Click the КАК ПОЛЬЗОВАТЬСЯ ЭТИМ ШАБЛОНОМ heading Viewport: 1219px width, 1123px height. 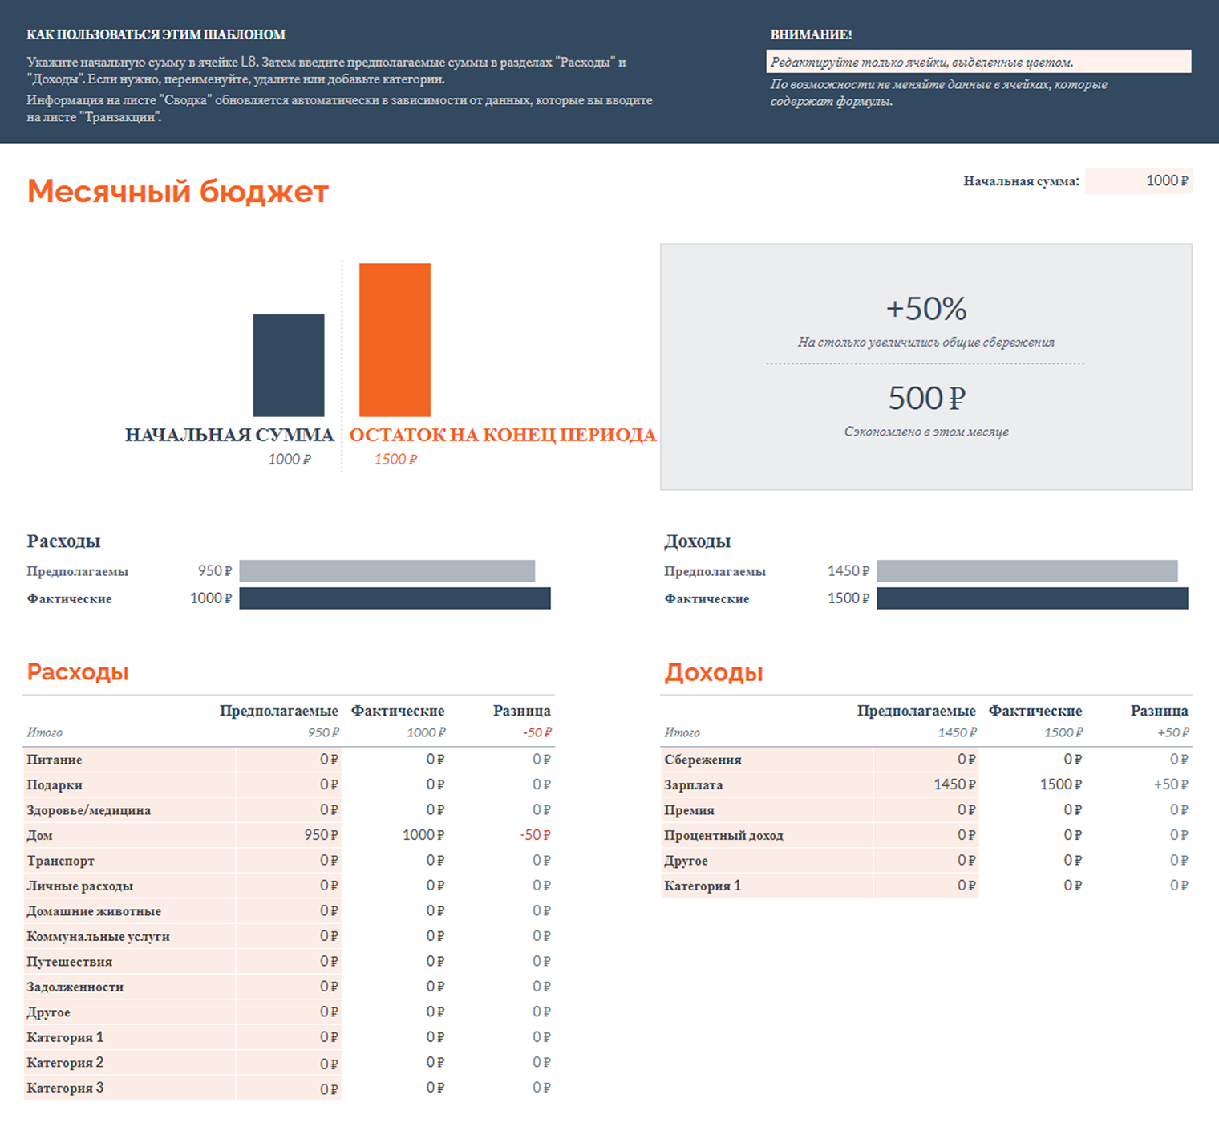156,34
